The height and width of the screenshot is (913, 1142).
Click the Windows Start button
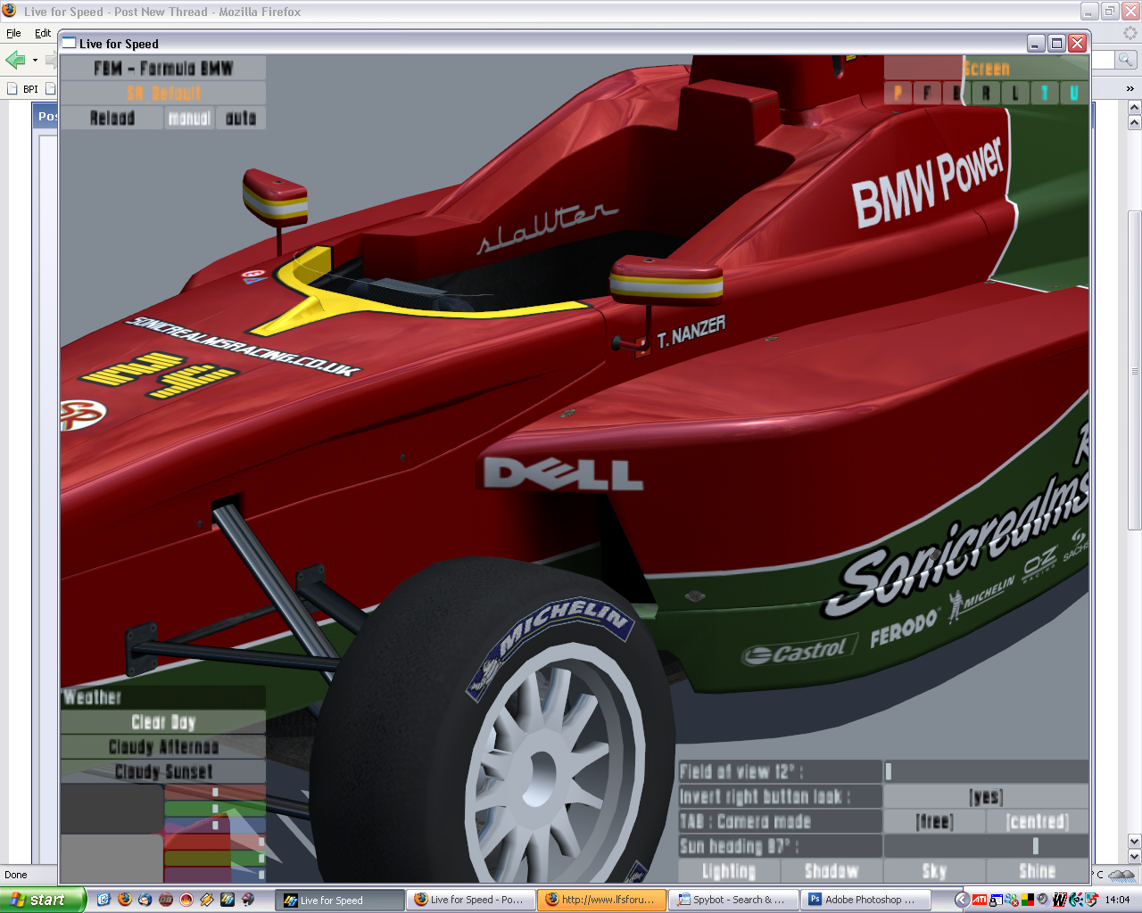[x=43, y=900]
